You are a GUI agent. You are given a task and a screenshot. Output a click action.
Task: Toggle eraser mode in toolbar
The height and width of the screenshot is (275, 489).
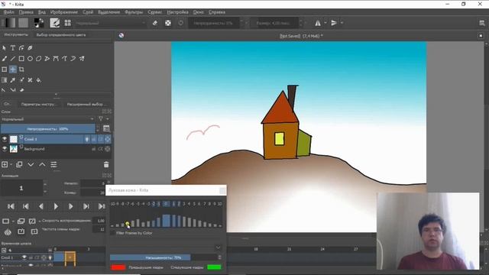pyautogui.click(x=155, y=23)
